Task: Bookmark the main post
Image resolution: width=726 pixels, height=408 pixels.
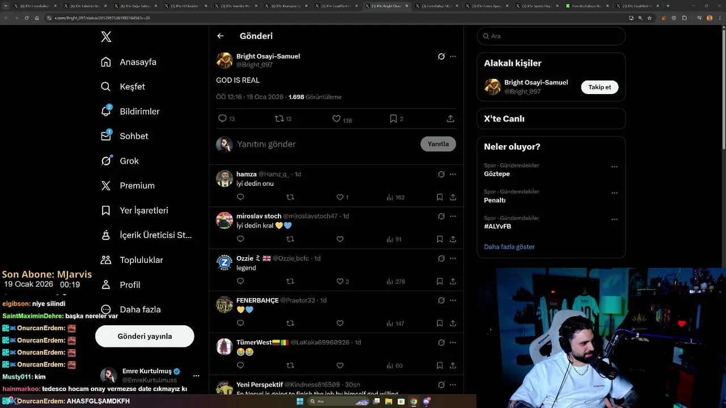Action: pyautogui.click(x=396, y=118)
